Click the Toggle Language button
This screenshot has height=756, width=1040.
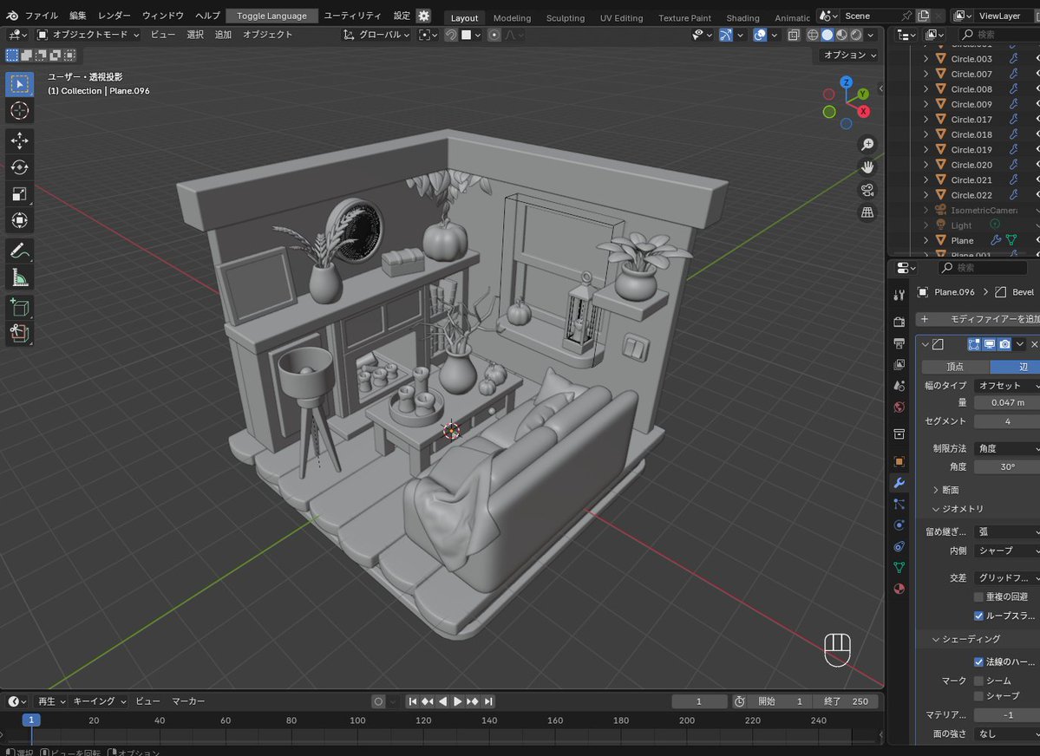[x=272, y=16]
